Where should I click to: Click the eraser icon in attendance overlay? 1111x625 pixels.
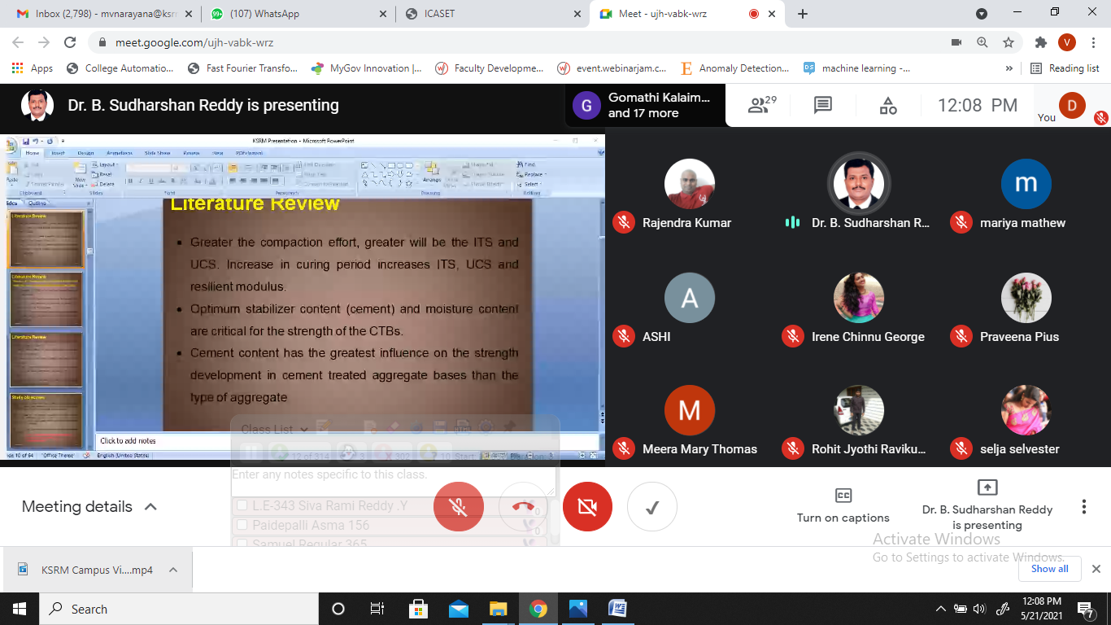pyautogui.click(x=394, y=426)
